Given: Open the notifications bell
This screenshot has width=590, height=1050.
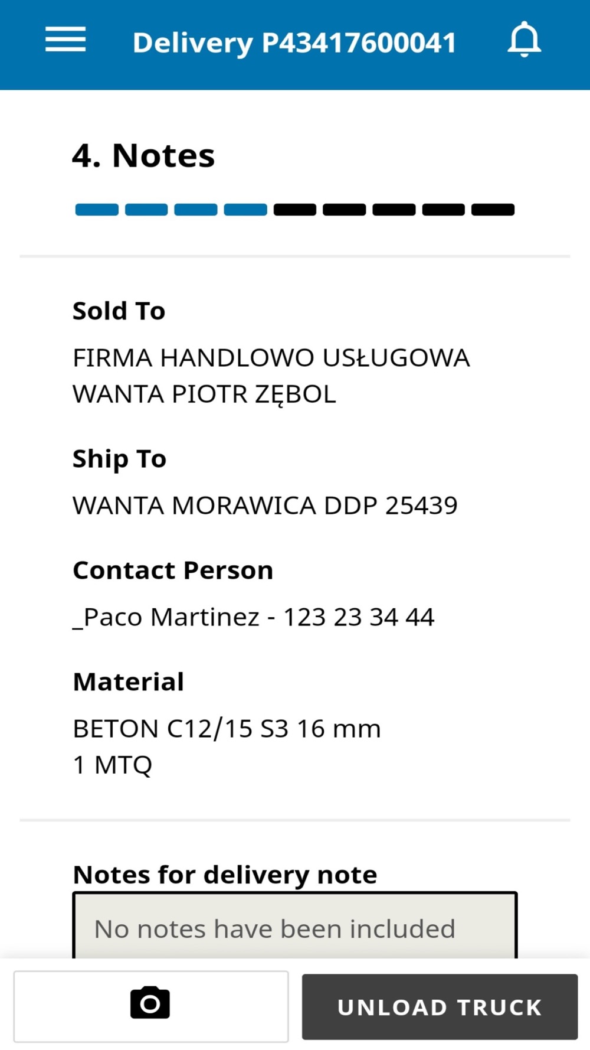Looking at the screenshot, I should coord(524,40).
